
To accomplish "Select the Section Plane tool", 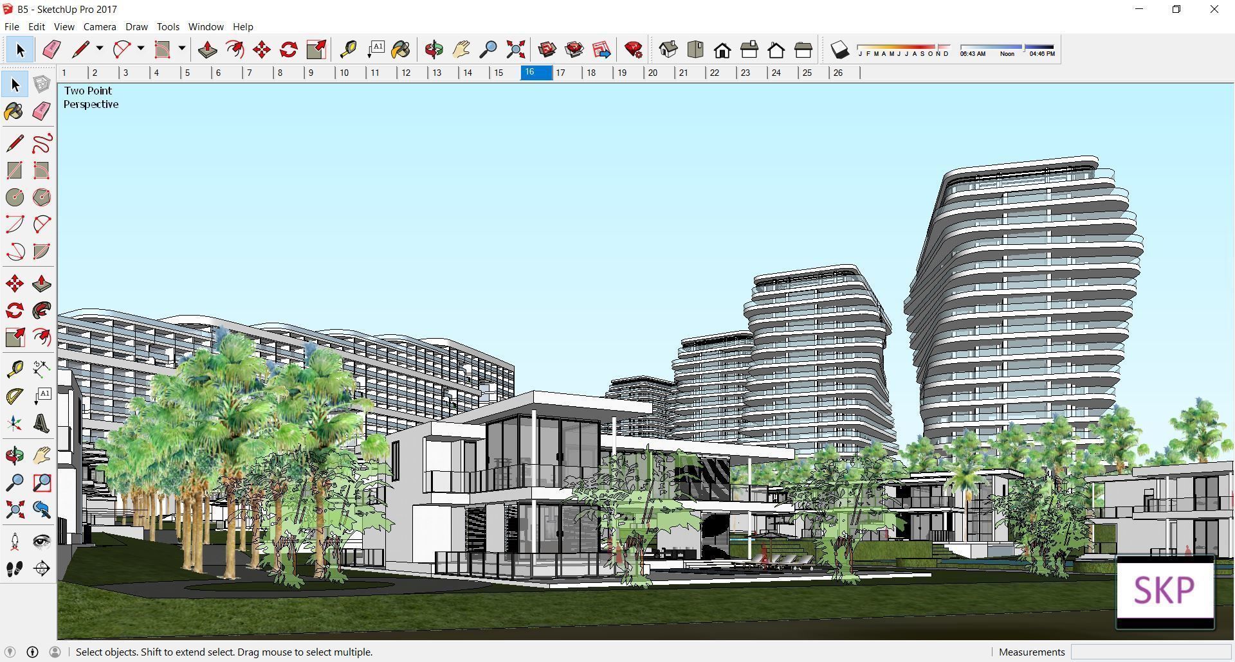I will click(x=42, y=569).
